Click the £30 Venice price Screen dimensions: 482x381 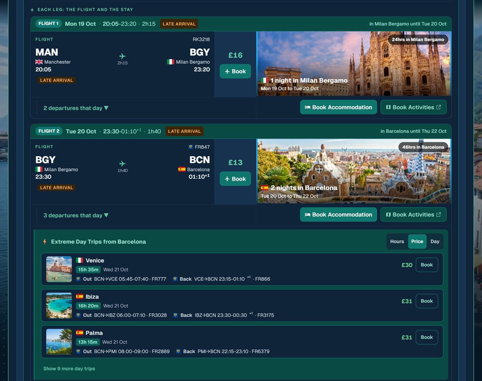[x=407, y=265]
